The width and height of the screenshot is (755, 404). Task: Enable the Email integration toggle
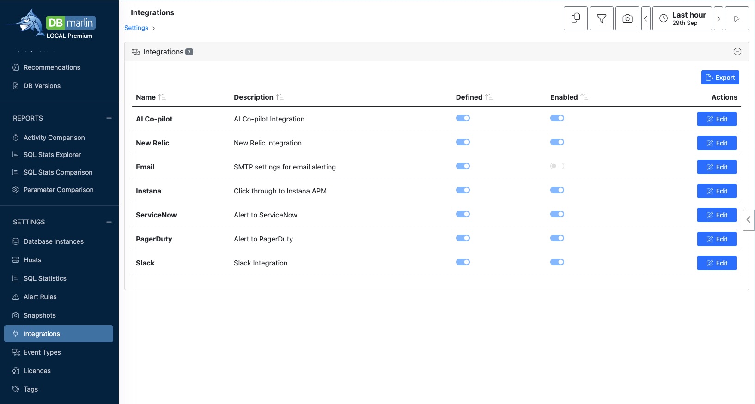[557, 166]
